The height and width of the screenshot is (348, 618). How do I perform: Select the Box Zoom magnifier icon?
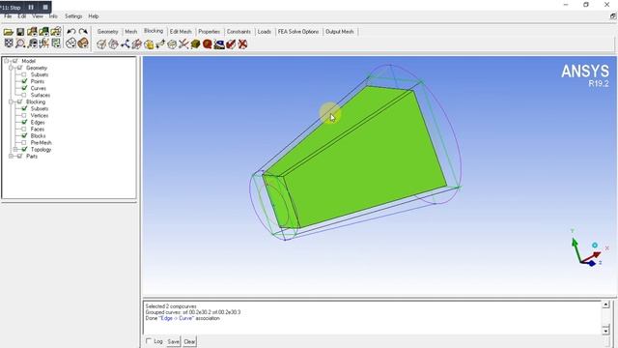point(20,43)
